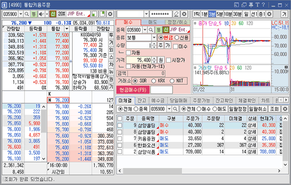Screen dimensions: 291x185
Task: Click the price 75,400 stepper arrows
Action: [x=154, y=60]
